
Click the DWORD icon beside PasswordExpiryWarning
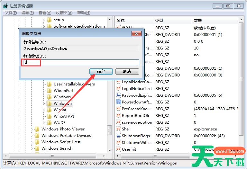click(x=118, y=95)
